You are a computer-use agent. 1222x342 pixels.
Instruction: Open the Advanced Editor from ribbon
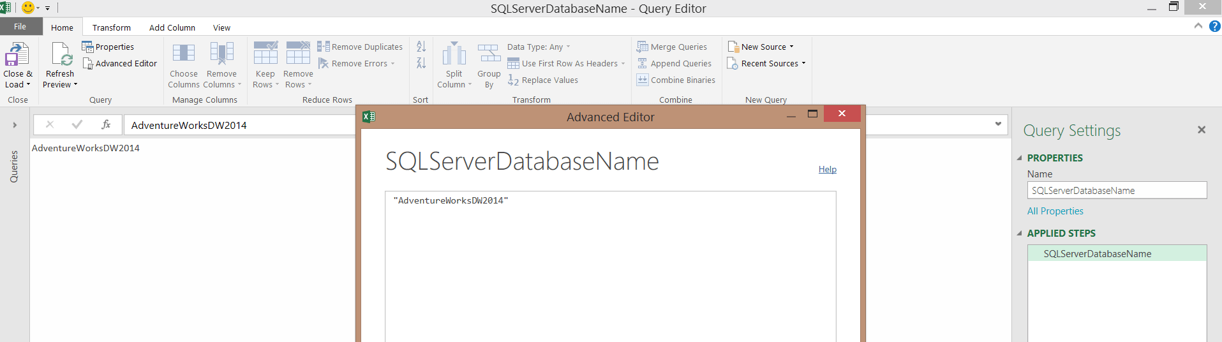(x=119, y=64)
